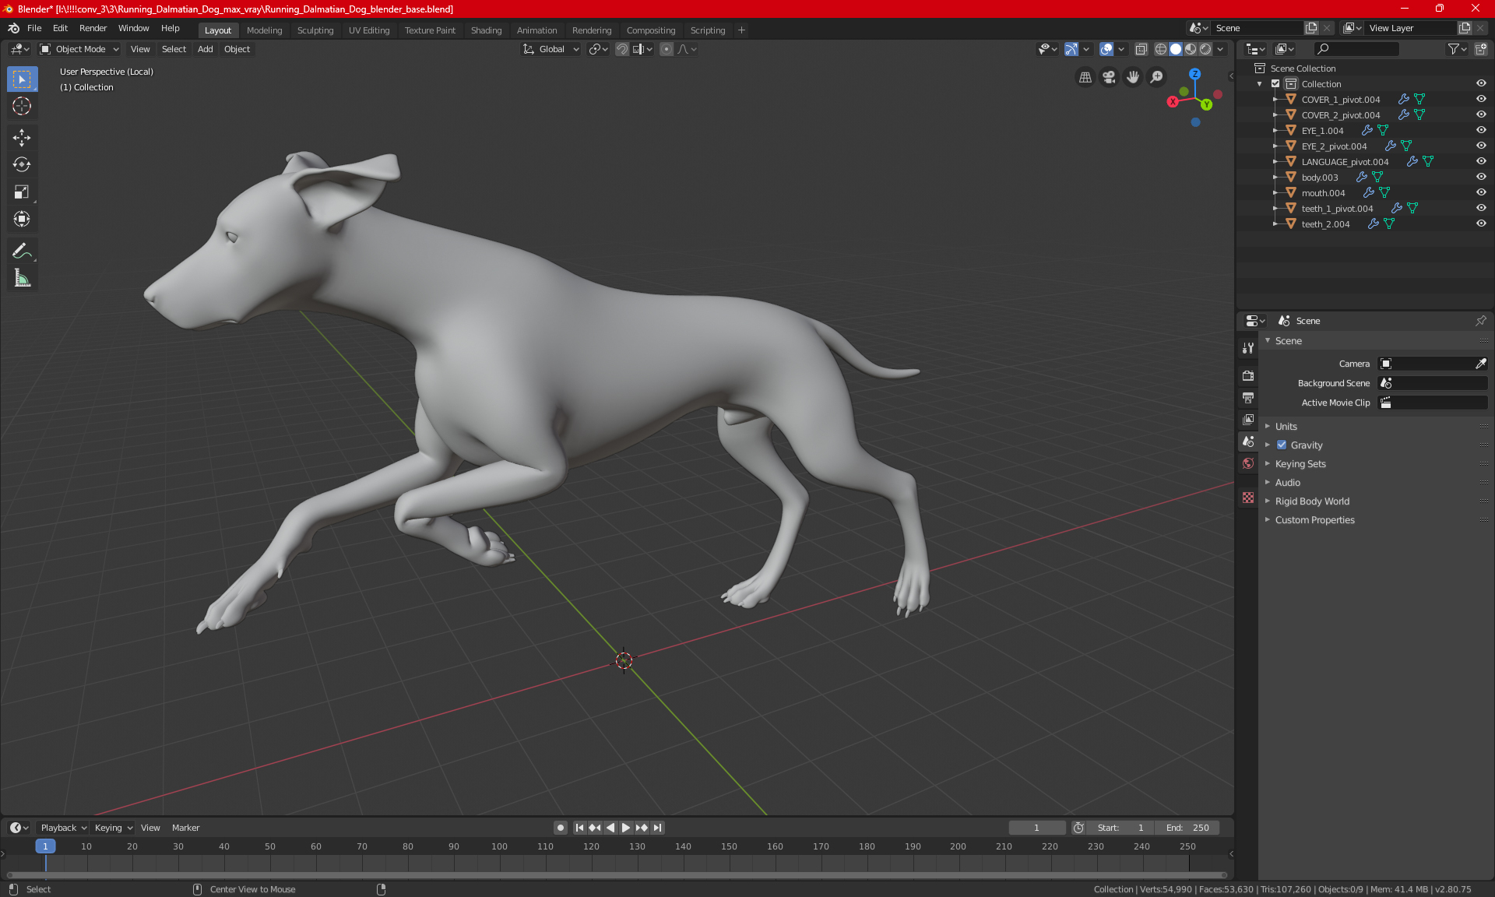This screenshot has height=897, width=1495.
Task: Switch to the Sculpting workspace tab
Action: coord(315,30)
